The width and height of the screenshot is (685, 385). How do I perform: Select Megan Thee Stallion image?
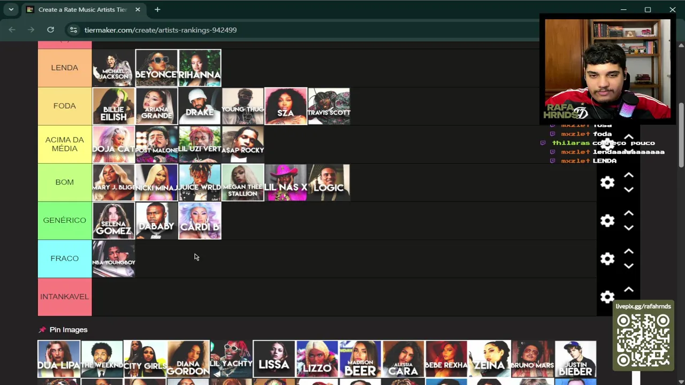(x=243, y=182)
